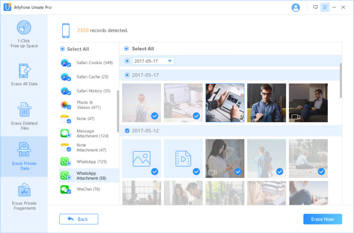
Task: Toggle Select All in preview pane
Action: click(127, 49)
